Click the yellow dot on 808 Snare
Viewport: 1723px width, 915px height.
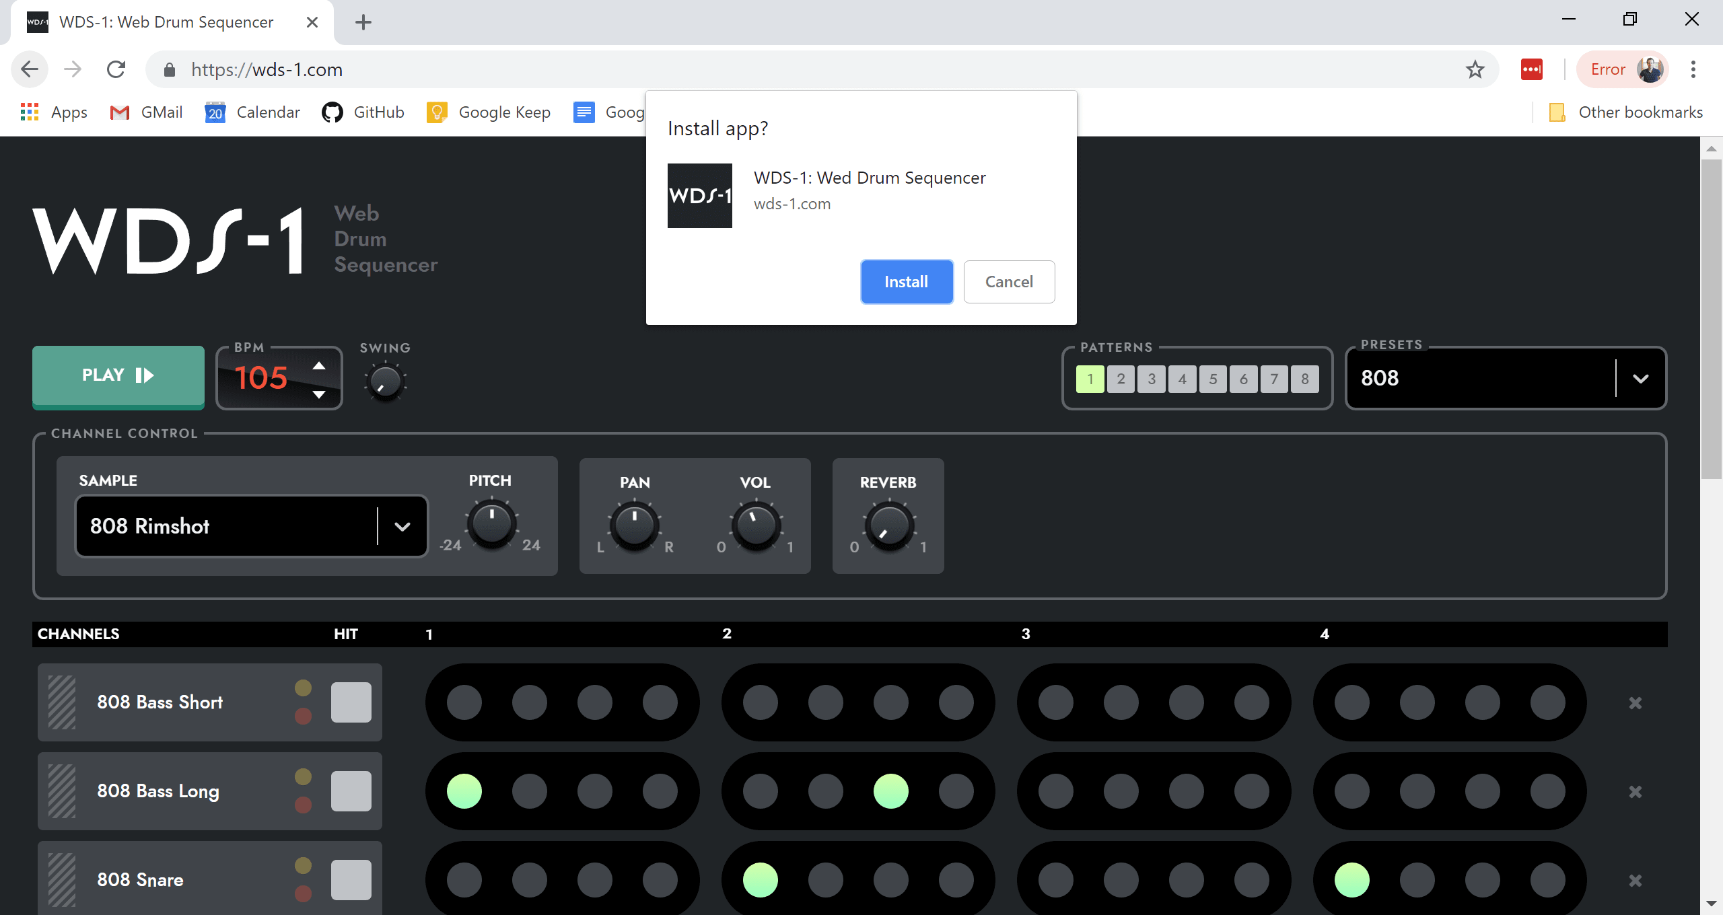(303, 865)
